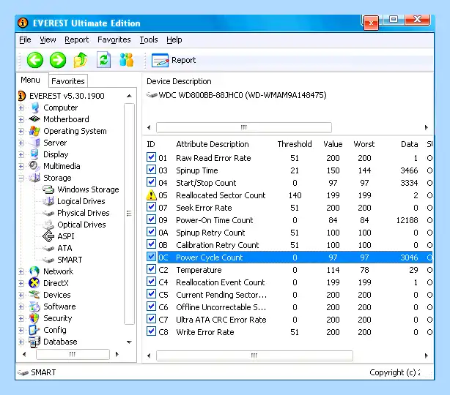The image size is (450, 395).
Task: Click the Windows Storage drive icon
Action: 48,189
